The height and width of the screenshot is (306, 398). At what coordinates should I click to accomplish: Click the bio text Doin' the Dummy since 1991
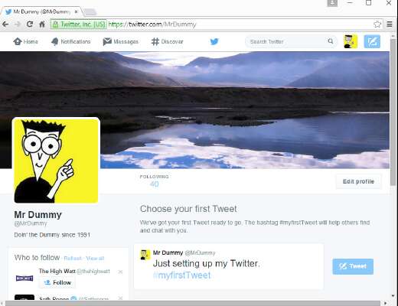click(52, 235)
